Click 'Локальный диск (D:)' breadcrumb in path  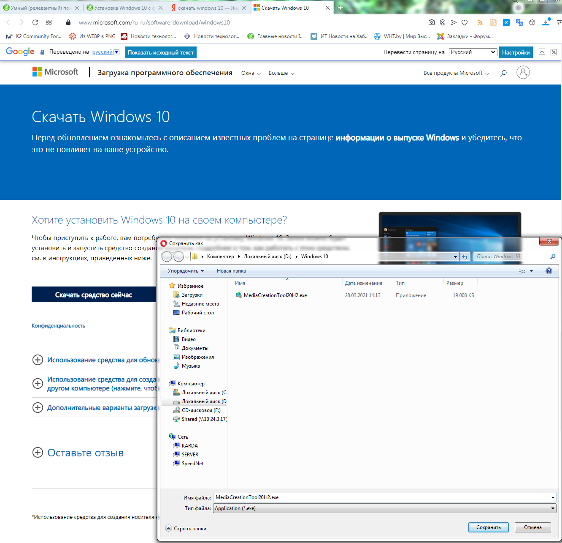[267, 256]
